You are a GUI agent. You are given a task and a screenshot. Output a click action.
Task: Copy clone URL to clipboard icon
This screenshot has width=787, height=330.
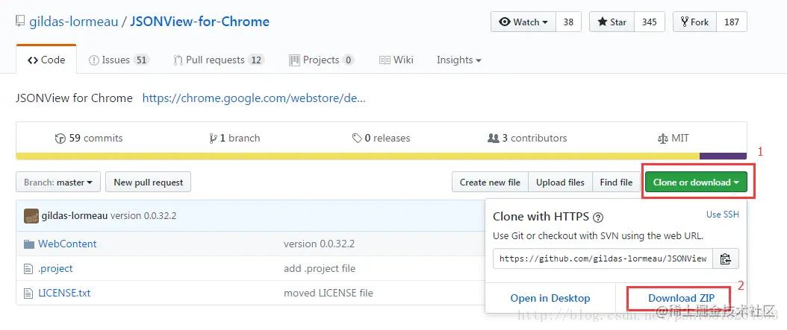coord(725,258)
